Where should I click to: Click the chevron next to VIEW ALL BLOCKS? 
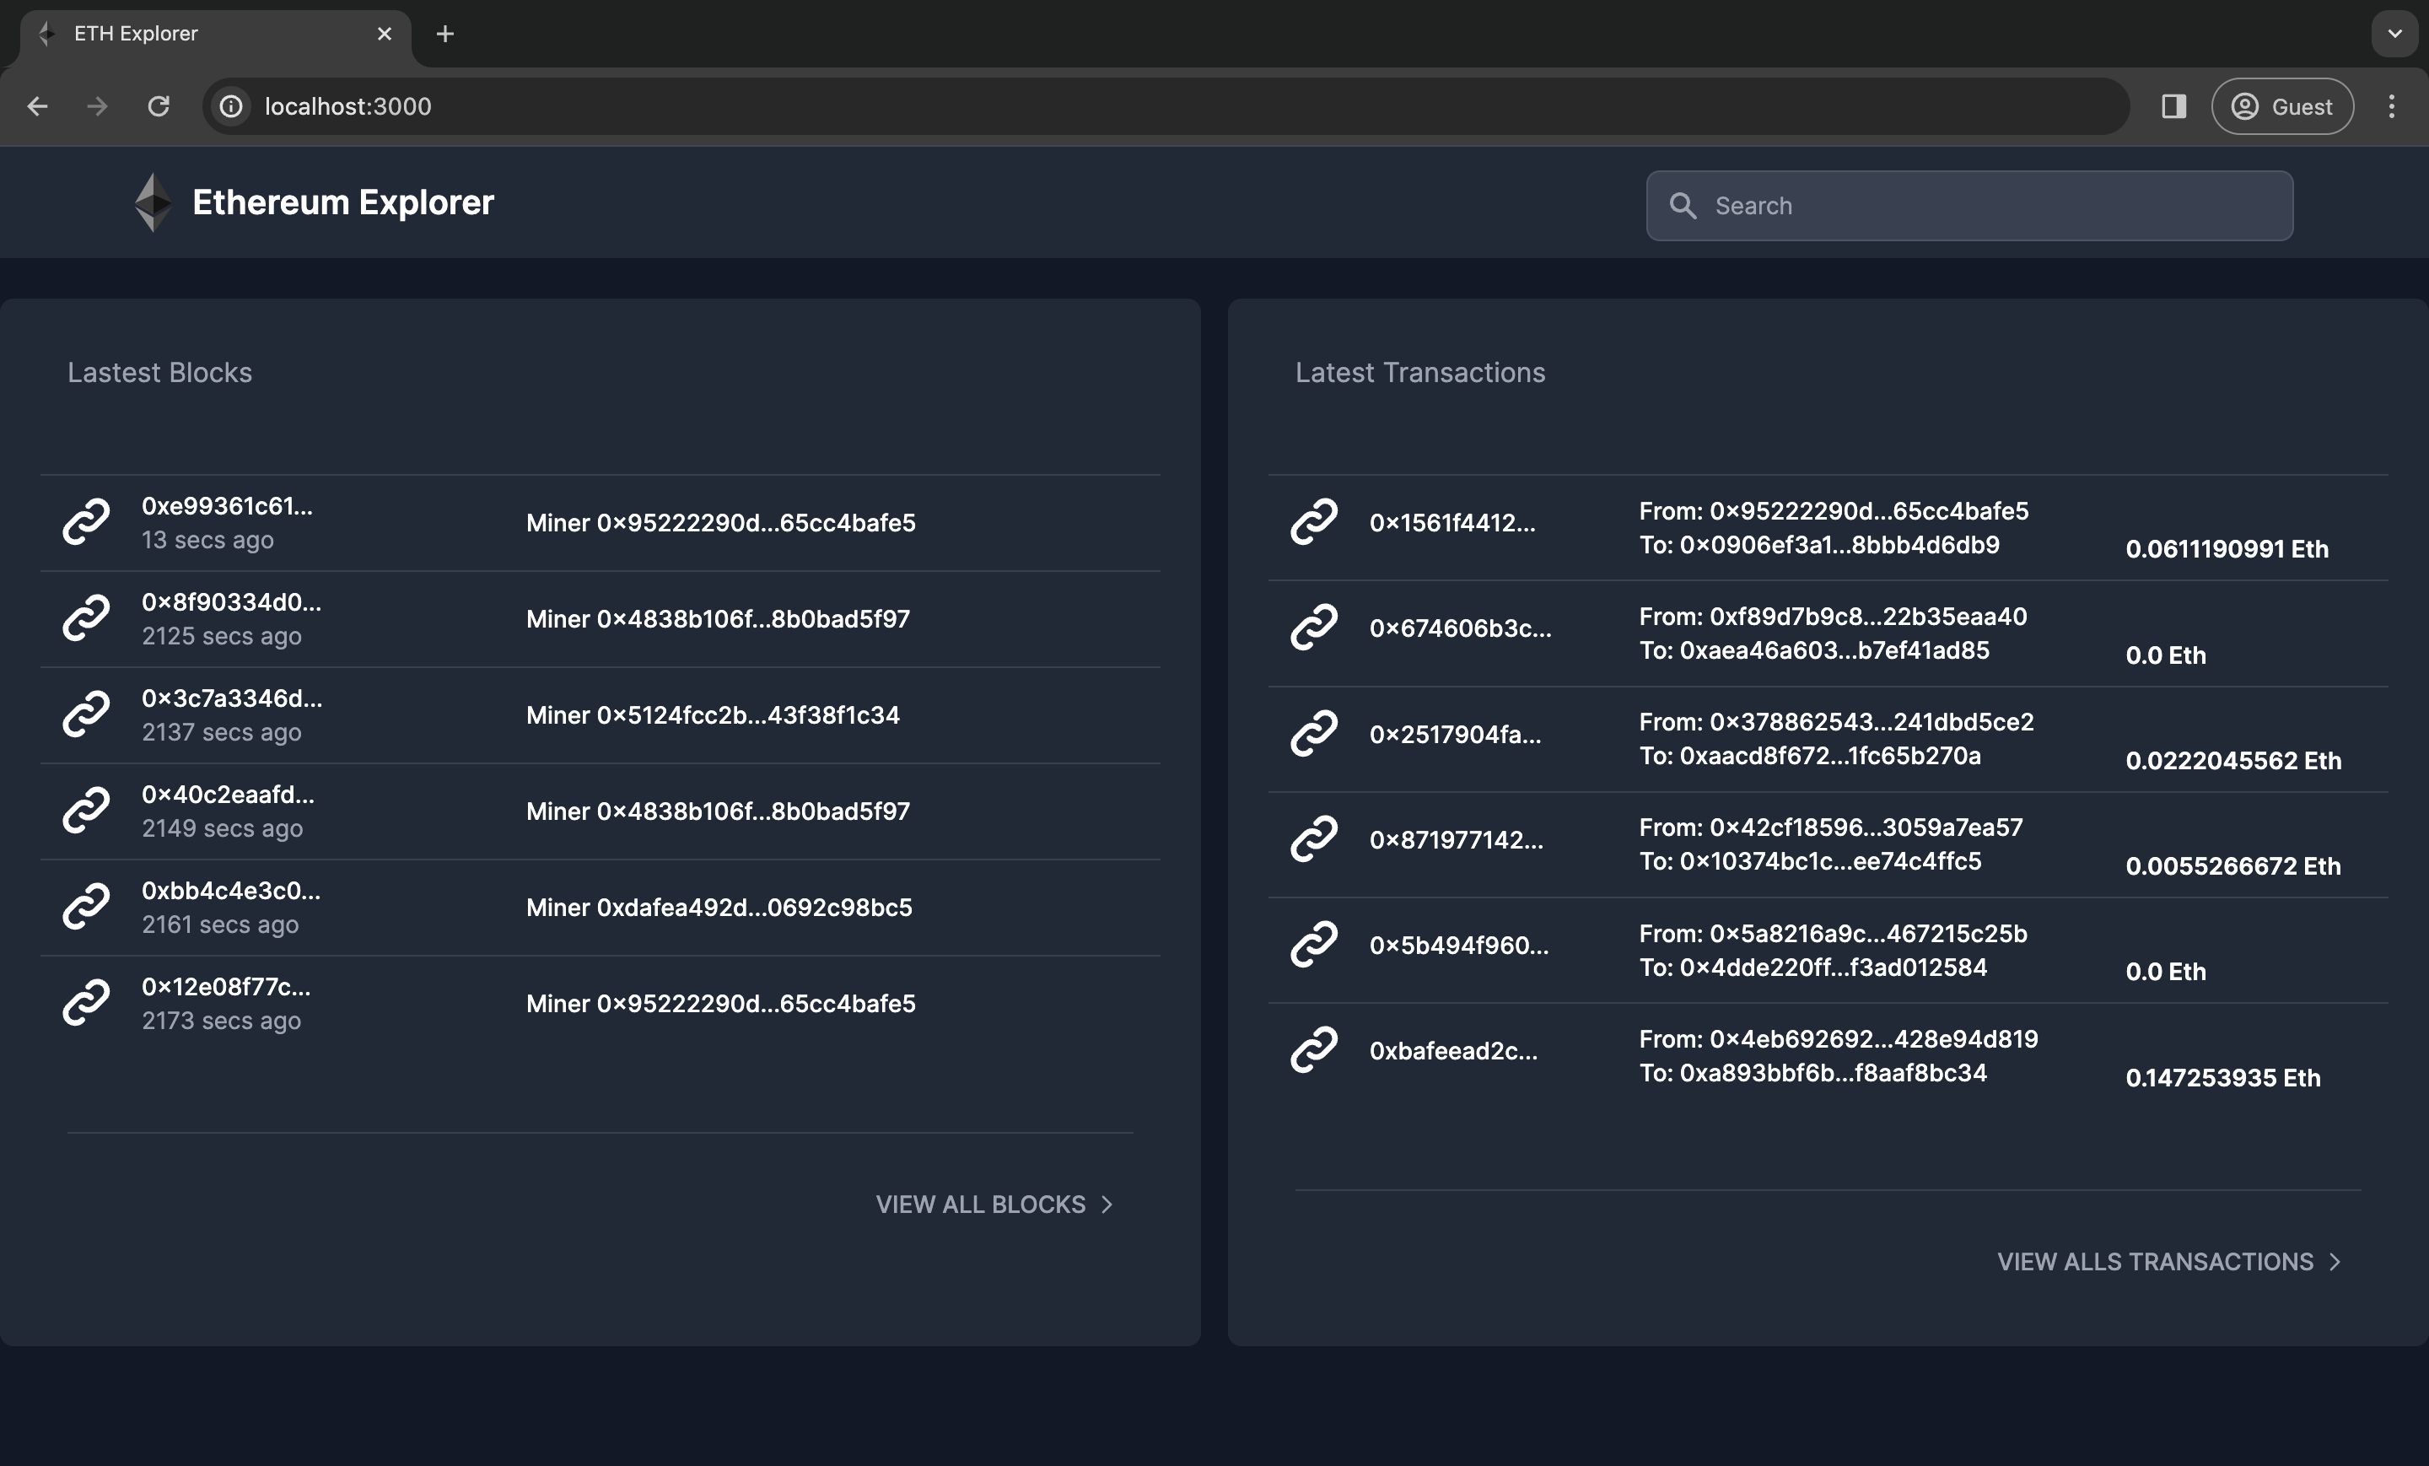1106,1205
